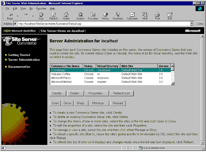Screen dimensions: 206x152
Task: Click the page icon in address bar
Action: [x=16, y=23]
